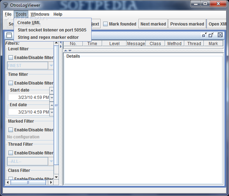The image size is (229, 196).
Task: Sort by the Time column header
Action: [x=92, y=43]
